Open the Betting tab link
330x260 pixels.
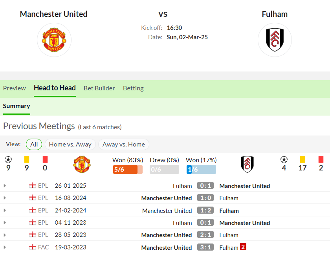(133, 88)
